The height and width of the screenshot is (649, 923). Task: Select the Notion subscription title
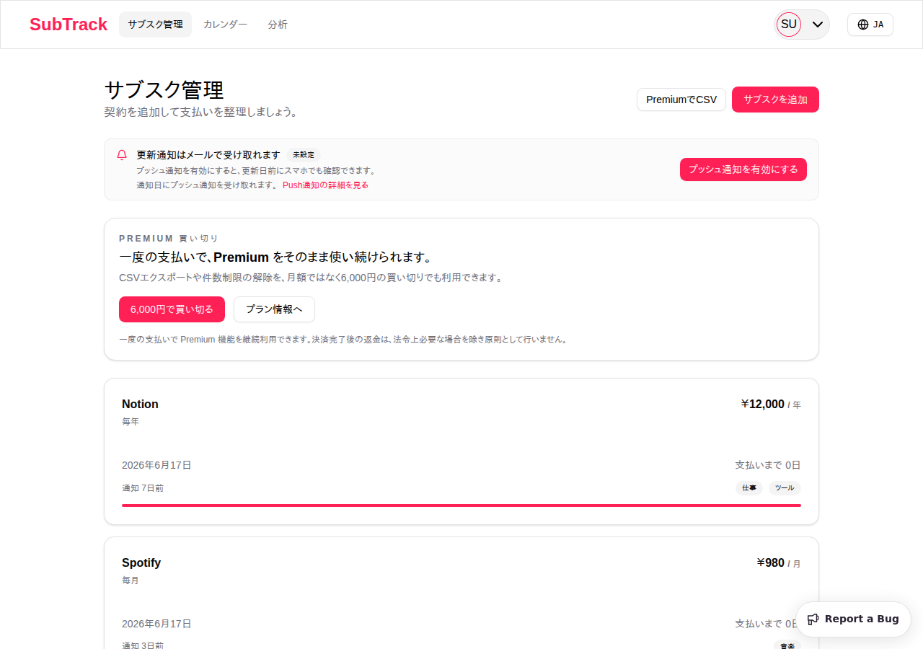[140, 404]
